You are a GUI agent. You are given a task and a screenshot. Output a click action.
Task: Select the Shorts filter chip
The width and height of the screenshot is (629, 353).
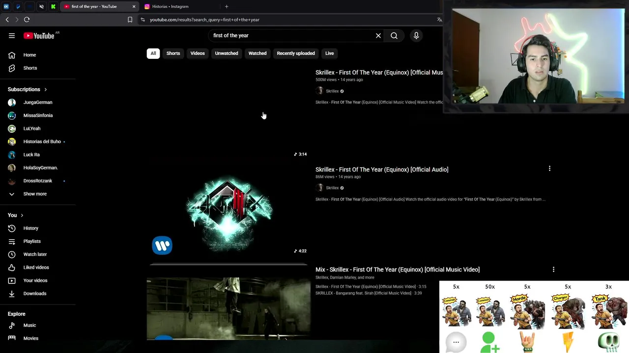pyautogui.click(x=173, y=53)
